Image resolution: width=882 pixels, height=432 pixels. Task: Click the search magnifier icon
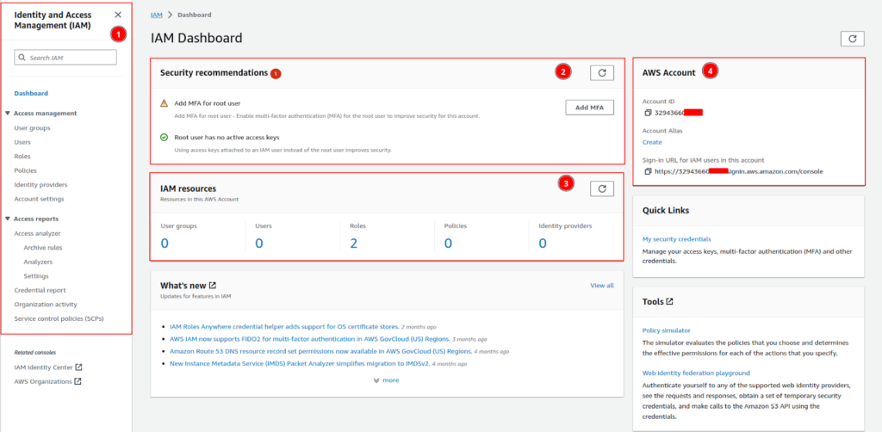click(x=22, y=58)
